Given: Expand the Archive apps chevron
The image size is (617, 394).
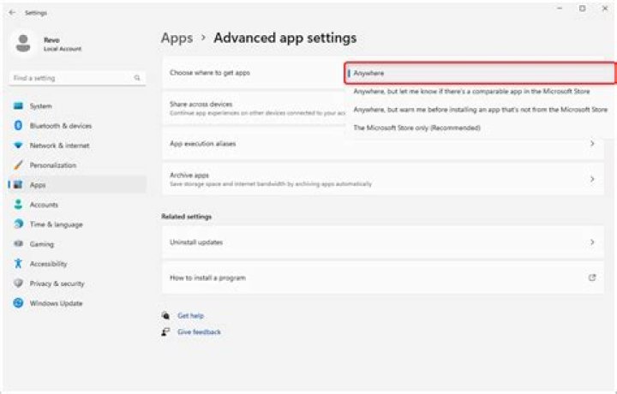Looking at the screenshot, I should [591, 179].
